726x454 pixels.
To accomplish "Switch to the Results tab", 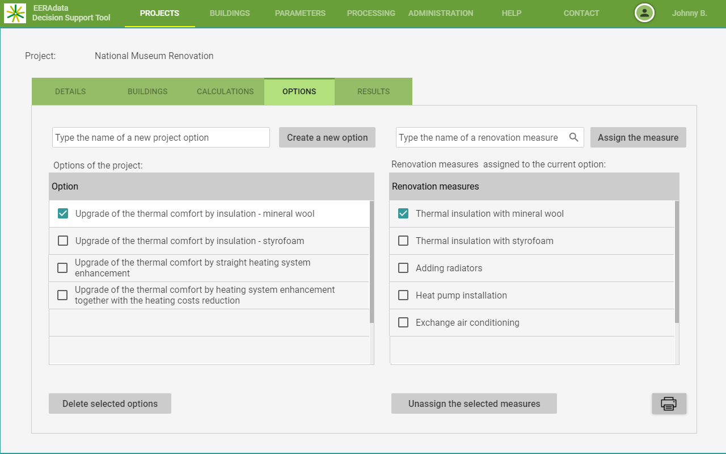I will [x=373, y=91].
